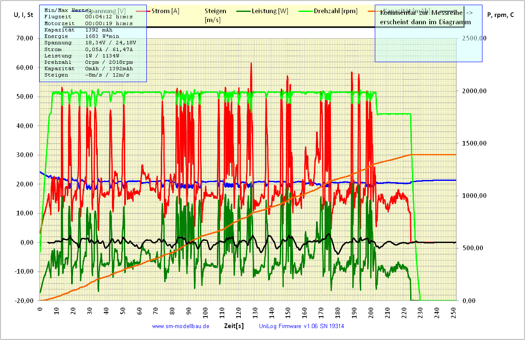Click the light green Drehzahl legend line marker
525x340 pixels.
click(304, 11)
